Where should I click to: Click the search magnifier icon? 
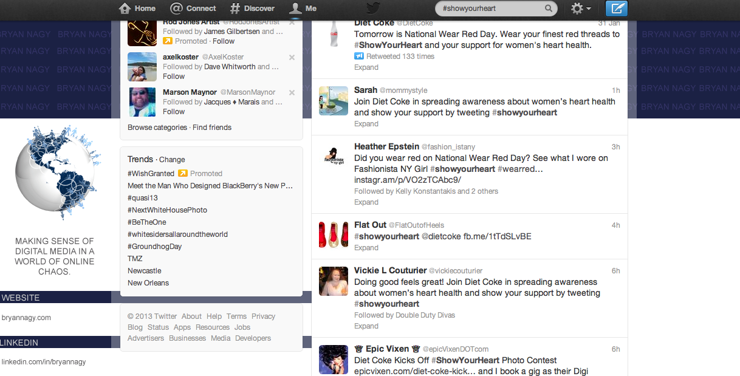click(549, 9)
